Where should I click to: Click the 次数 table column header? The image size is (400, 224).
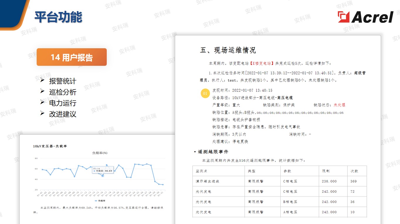[354, 171]
